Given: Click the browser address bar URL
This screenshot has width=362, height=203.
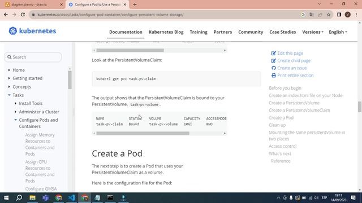Looking at the screenshot, I should click(x=110, y=15).
